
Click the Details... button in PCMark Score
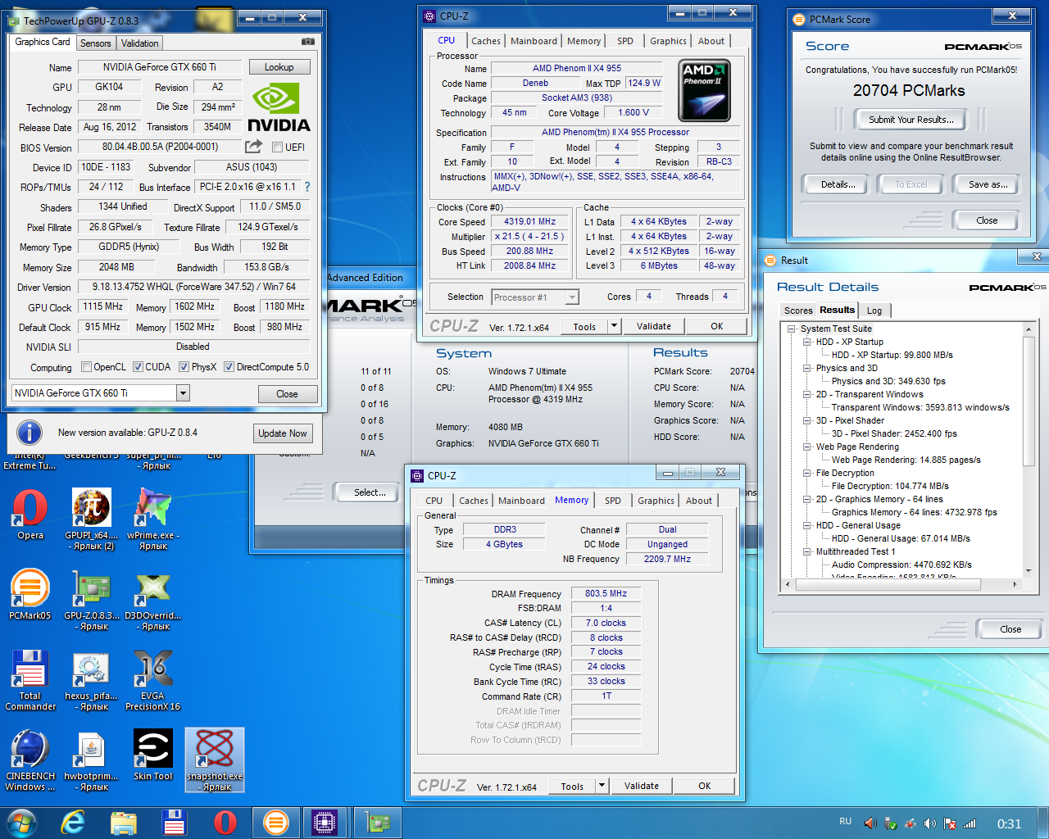pos(838,184)
